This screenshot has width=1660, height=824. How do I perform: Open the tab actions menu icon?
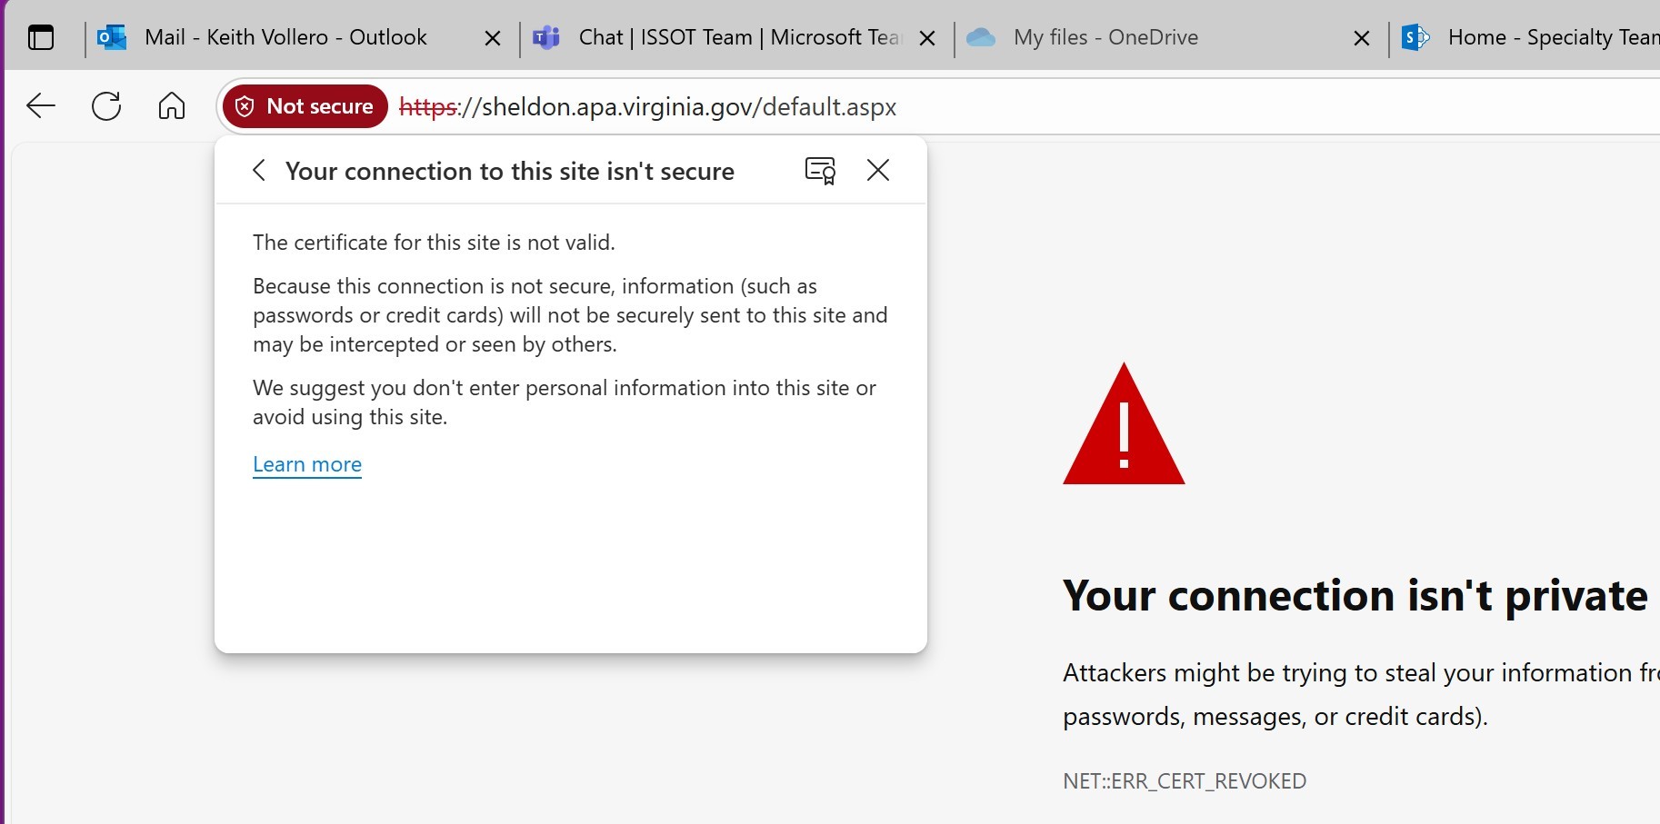41,37
